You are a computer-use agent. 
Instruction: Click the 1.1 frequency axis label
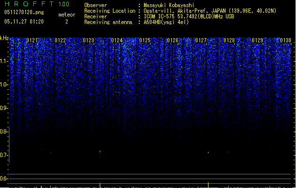pos(4,61)
